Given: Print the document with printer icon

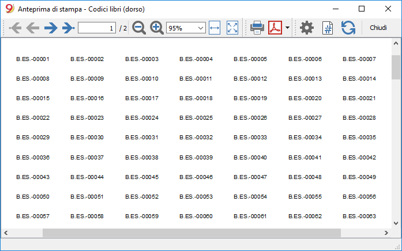Looking at the screenshot, I should pyautogui.click(x=257, y=28).
